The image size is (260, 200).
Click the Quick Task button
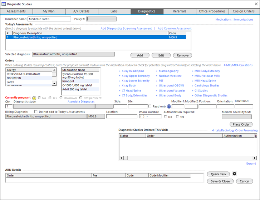click(219, 174)
